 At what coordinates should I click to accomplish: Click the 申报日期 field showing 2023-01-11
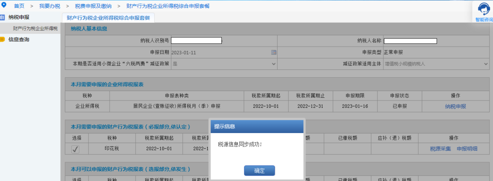224,53
